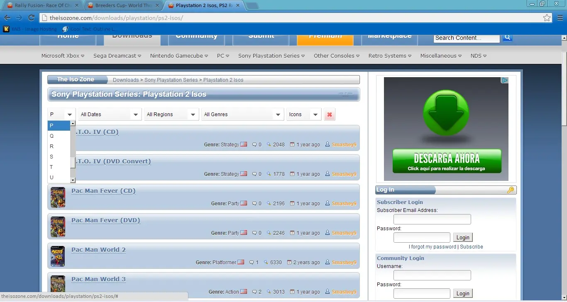Screen dimensions: 567x302
Task: Expand the Nintendo Gamecube menu
Action: pos(179,56)
